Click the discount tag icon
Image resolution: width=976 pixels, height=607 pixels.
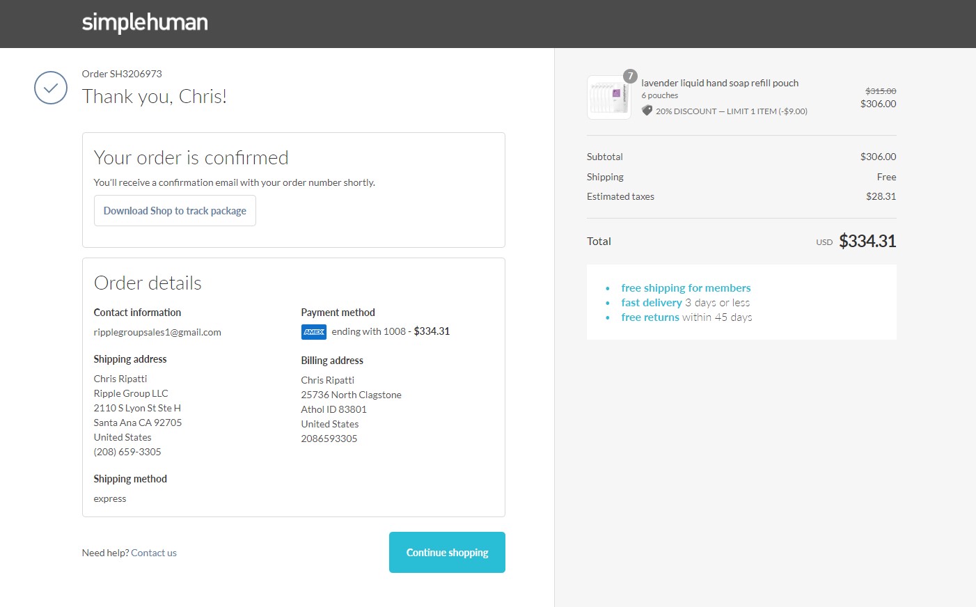[x=647, y=111]
